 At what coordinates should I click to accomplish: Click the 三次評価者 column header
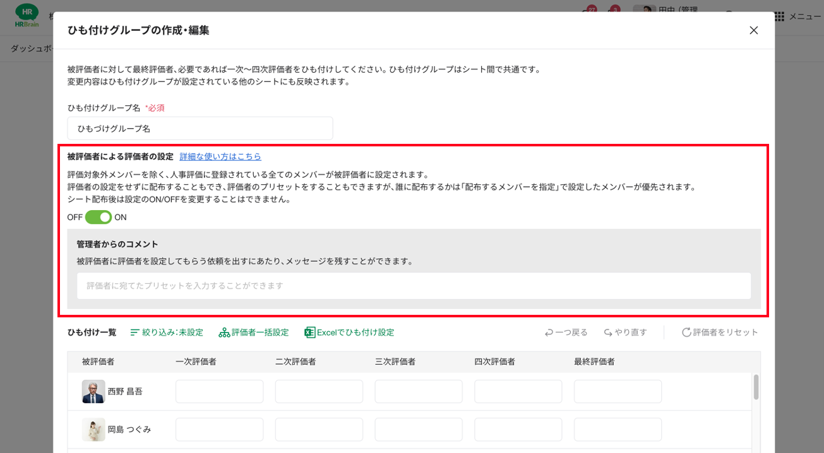pos(396,362)
